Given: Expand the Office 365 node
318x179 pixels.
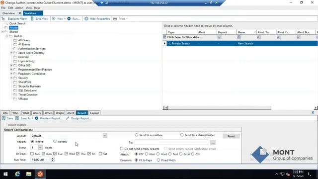Looking at the screenshot, I should 11,65.
